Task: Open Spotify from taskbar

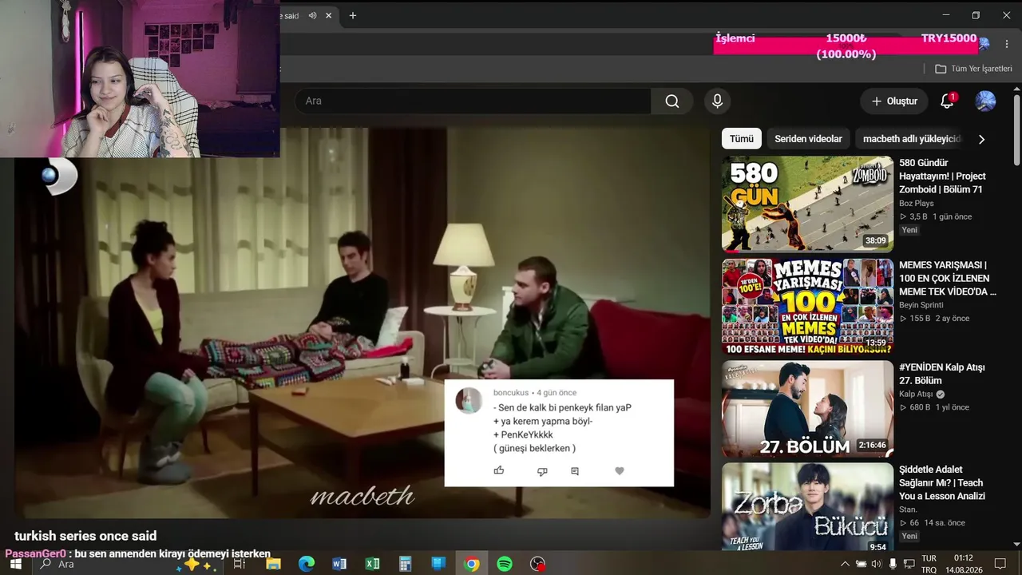Action: [505, 564]
